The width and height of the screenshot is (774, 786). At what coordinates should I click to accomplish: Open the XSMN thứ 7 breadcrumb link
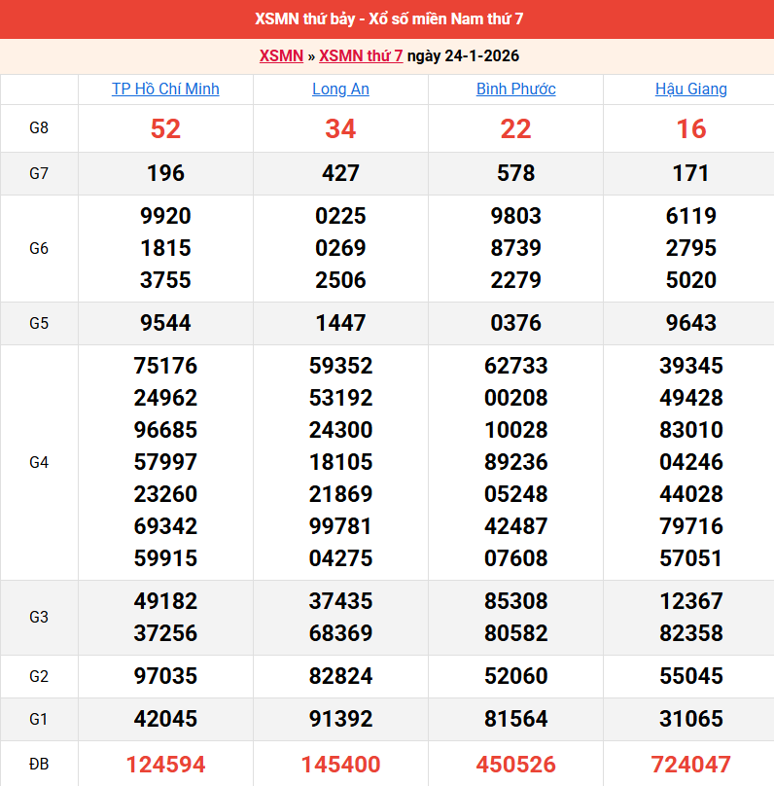coord(361,55)
